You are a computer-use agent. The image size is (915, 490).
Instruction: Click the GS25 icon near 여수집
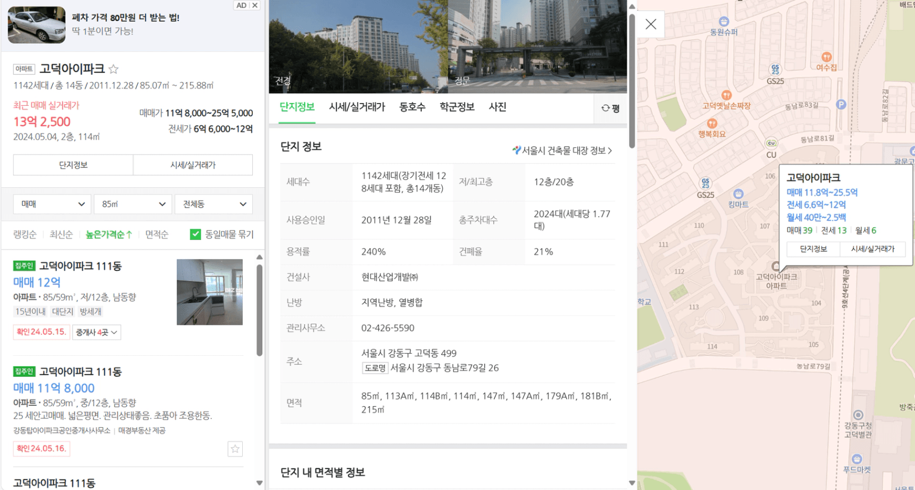(775, 69)
